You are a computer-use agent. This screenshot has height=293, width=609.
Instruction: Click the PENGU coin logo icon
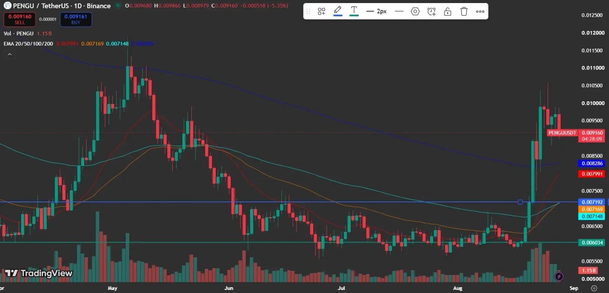coord(7,5)
